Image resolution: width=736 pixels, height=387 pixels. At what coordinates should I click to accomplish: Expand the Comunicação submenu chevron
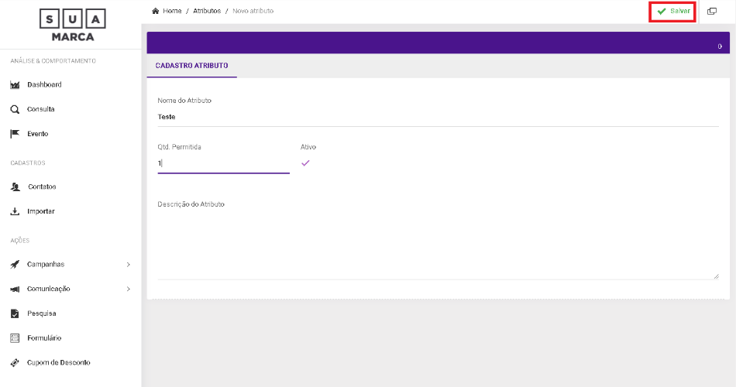click(129, 289)
